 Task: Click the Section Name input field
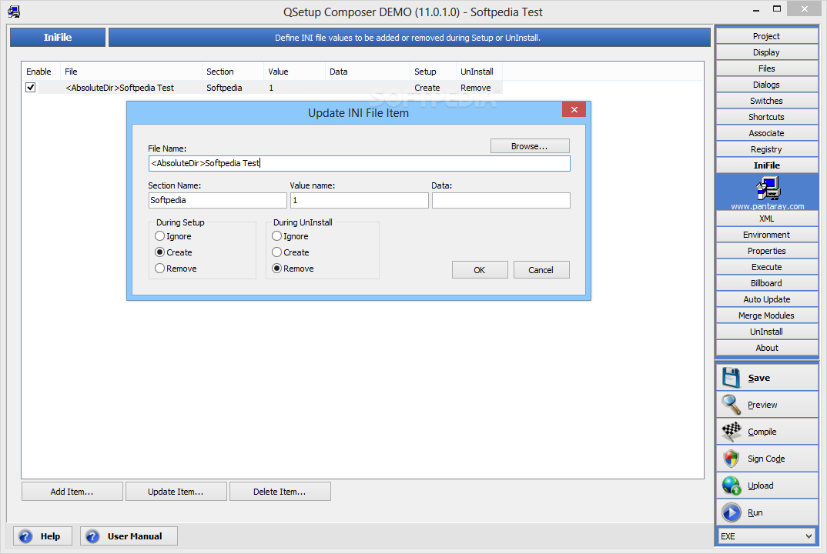tap(218, 200)
